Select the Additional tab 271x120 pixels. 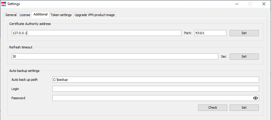tap(40, 14)
